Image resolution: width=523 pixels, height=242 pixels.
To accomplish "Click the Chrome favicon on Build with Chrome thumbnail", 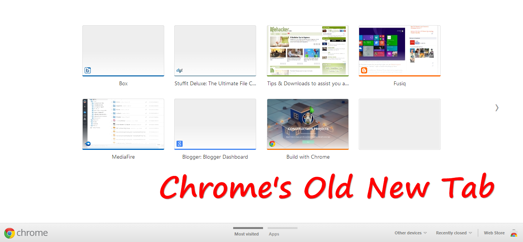I will point(272,143).
